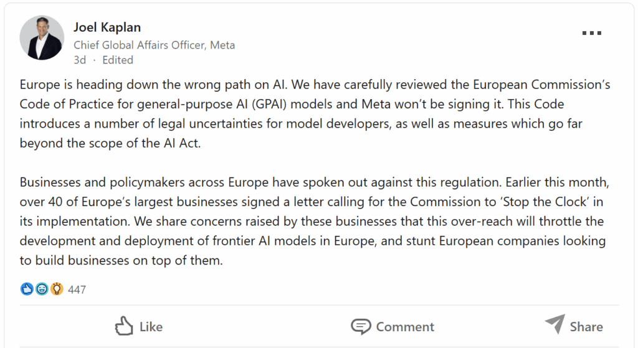Click the laughing face reaction icon

tap(42, 289)
